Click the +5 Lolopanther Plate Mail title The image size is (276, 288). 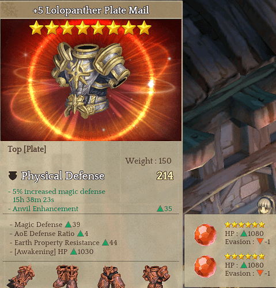(x=91, y=10)
